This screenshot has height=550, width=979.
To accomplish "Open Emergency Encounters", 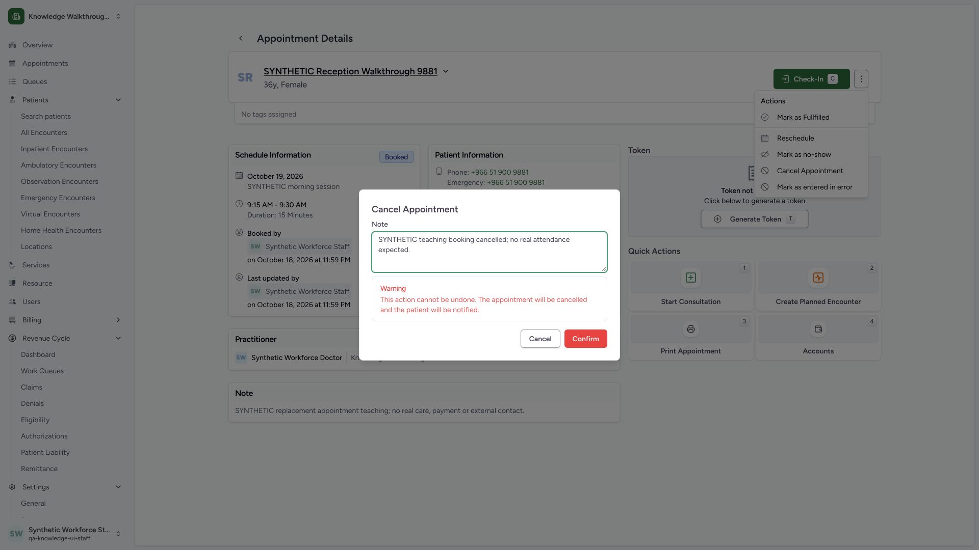I will [58, 198].
